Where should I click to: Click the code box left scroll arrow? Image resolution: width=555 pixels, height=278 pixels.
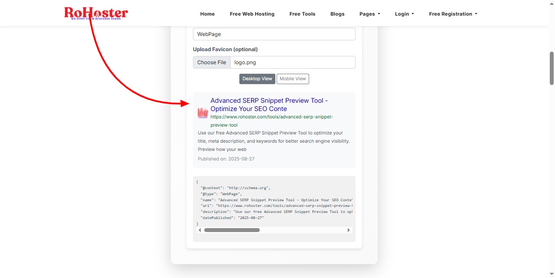pos(199,230)
